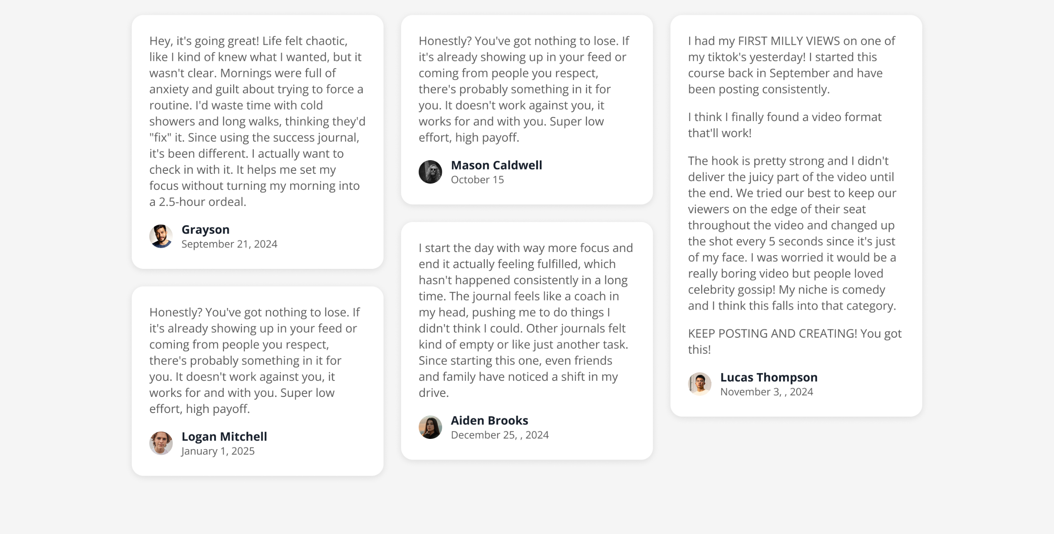The image size is (1054, 534).
Task: Click Grayson's testimonial about the success journal
Action: pyautogui.click(x=257, y=121)
